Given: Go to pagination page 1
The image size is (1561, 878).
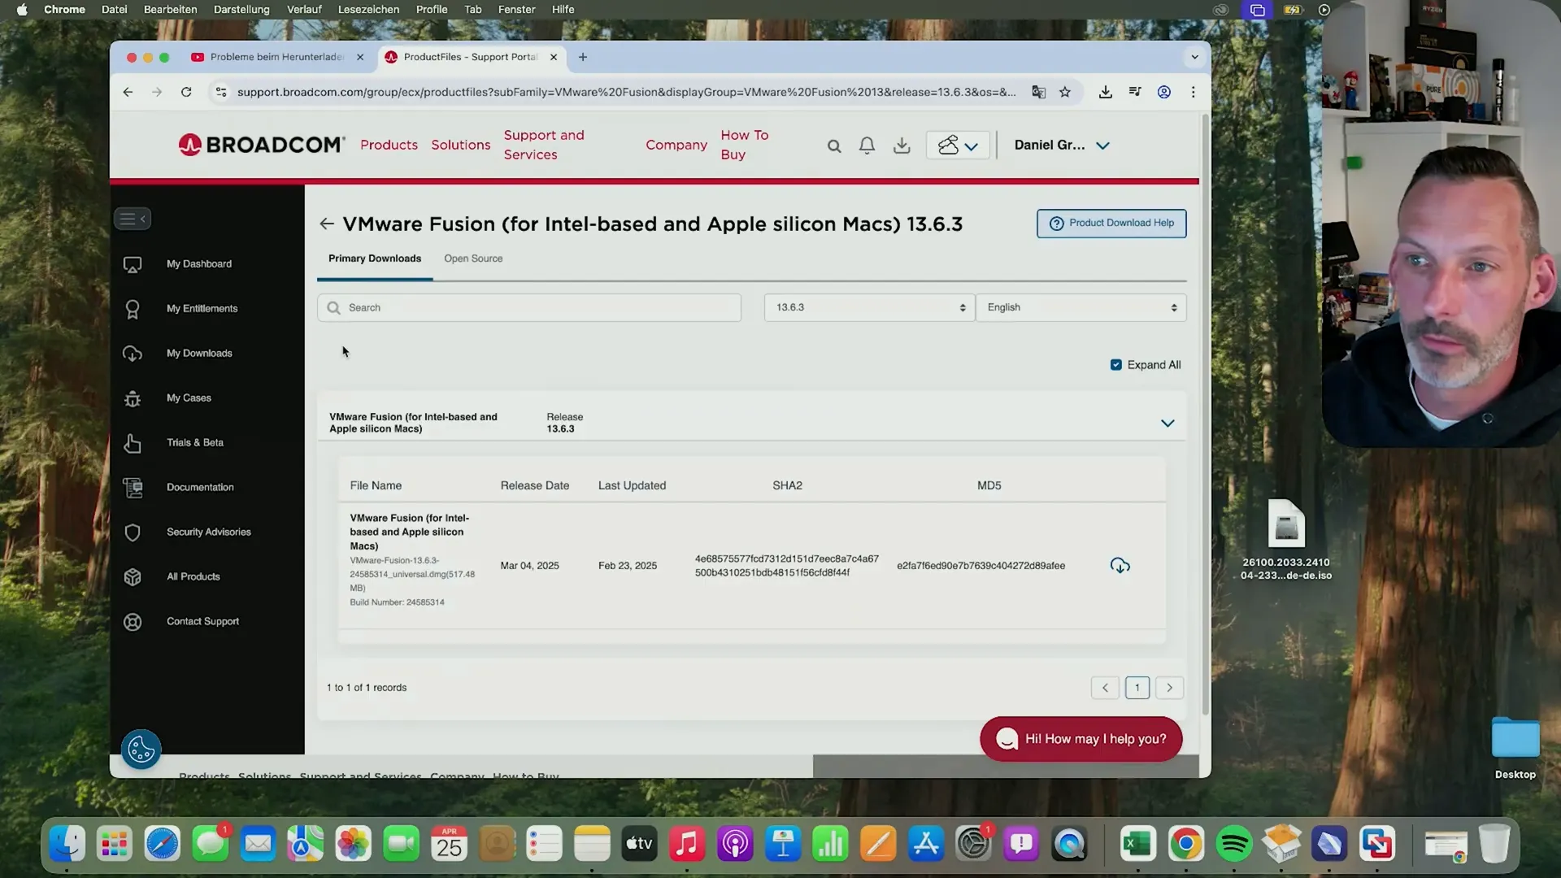Looking at the screenshot, I should point(1137,688).
